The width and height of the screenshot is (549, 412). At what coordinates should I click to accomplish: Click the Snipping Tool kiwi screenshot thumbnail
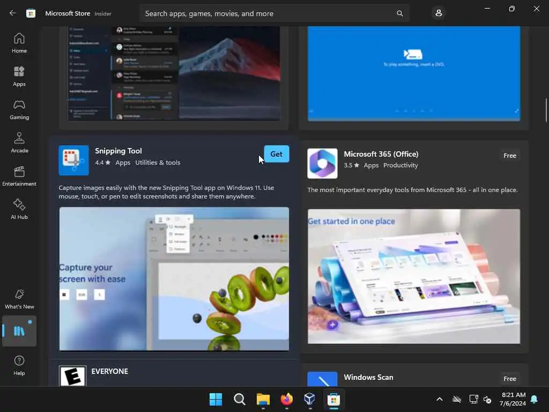click(174, 279)
